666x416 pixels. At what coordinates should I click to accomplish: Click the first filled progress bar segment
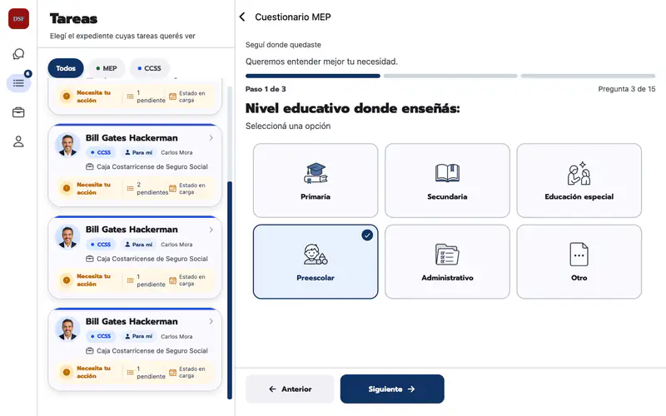click(x=313, y=76)
